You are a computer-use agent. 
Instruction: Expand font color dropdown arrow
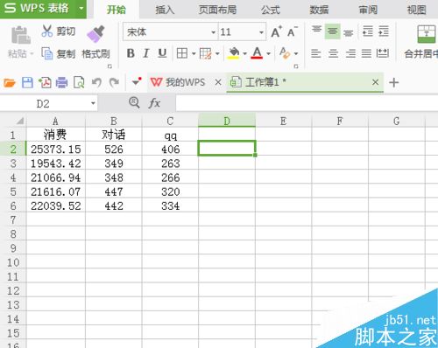pyautogui.click(x=268, y=53)
